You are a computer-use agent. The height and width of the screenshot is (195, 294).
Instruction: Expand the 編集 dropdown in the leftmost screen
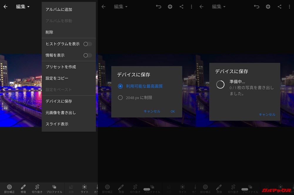[x=23, y=7]
